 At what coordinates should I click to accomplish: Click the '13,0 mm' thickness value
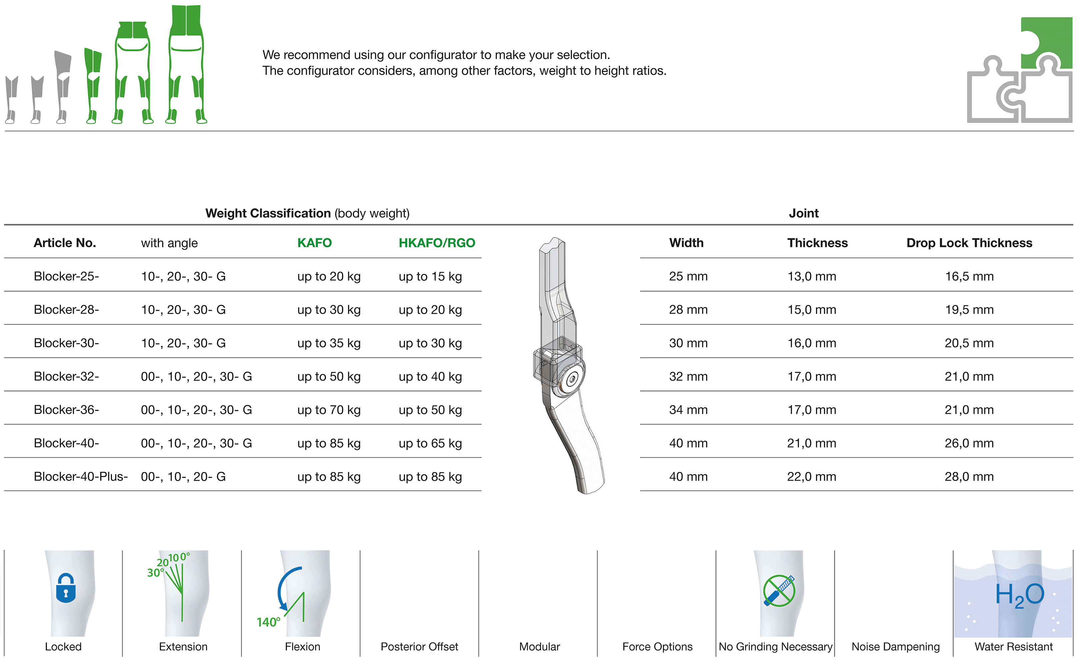tap(811, 276)
